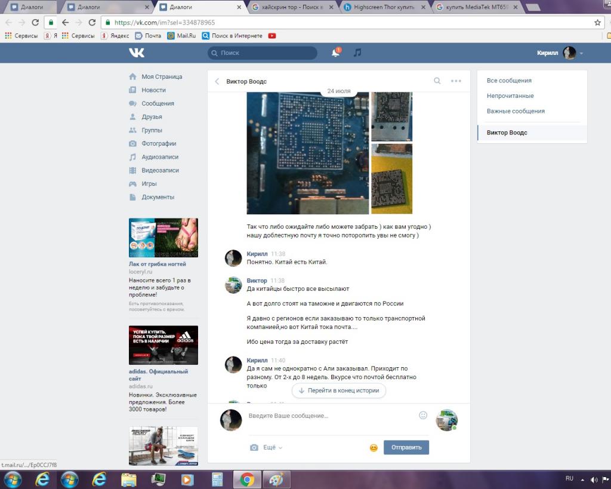Click the Фотографии camera icon
The height and width of the screenshot is (489, 611).
click(x=132, y=143)
